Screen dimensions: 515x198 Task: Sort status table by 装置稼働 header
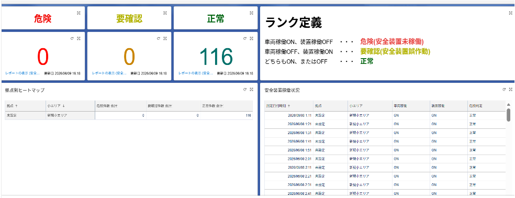(449, 106)
